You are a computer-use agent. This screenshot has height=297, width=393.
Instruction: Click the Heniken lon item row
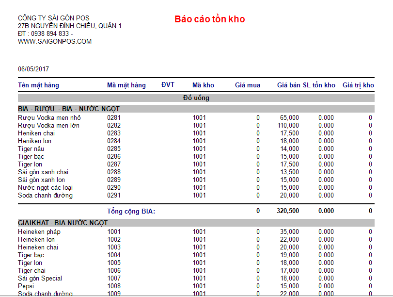196,141
